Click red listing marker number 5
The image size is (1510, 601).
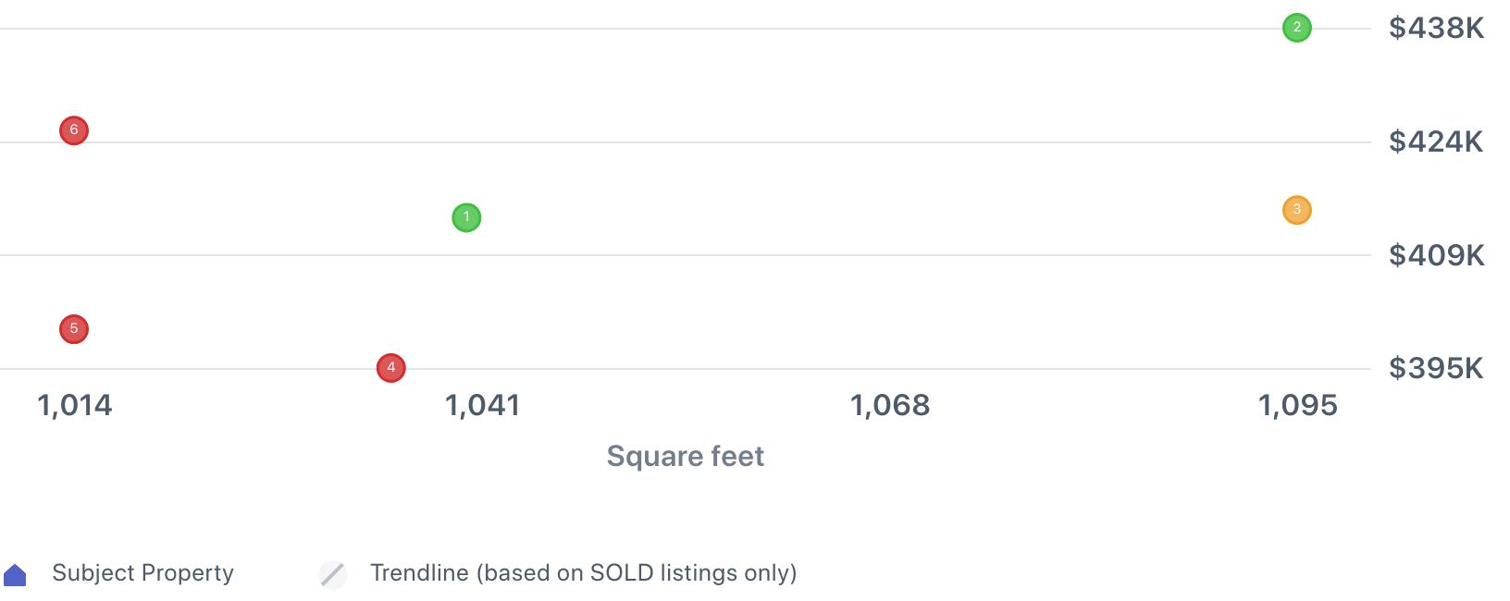pyautogui.click(x=74, y=329)
